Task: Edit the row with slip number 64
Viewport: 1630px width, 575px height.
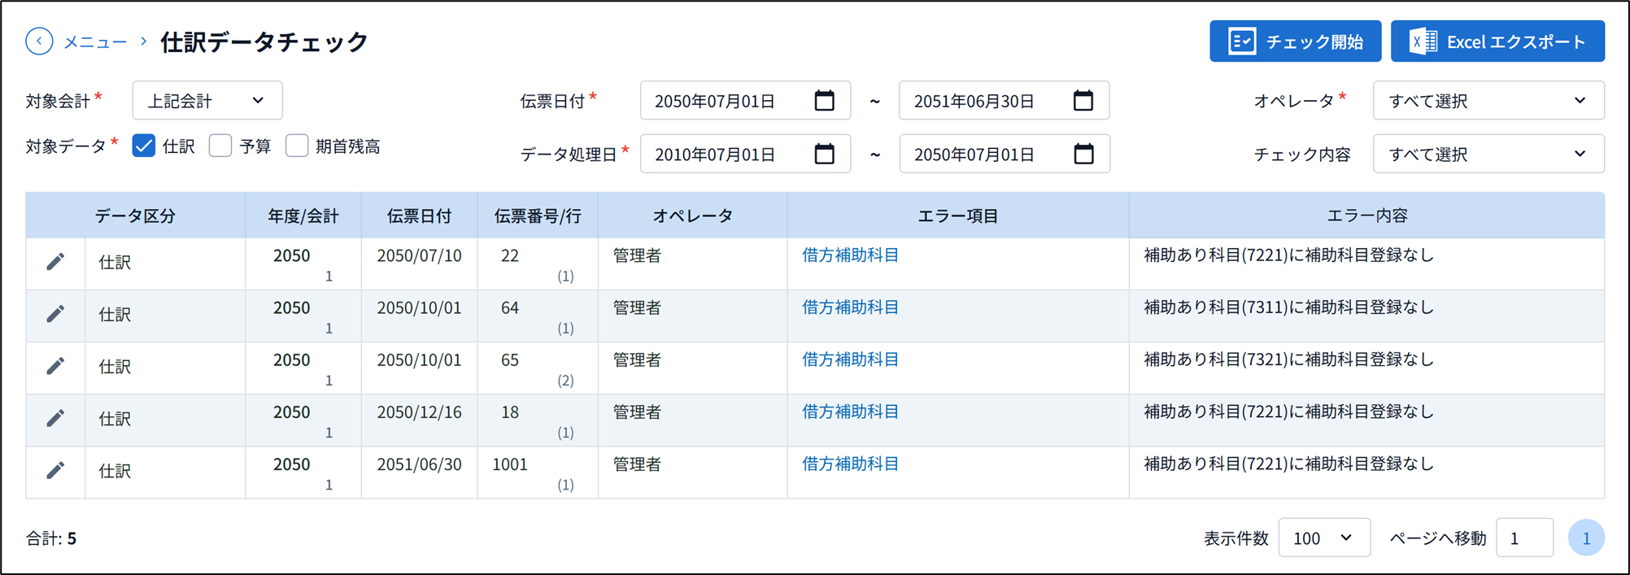Action: (x=55, y=314)
